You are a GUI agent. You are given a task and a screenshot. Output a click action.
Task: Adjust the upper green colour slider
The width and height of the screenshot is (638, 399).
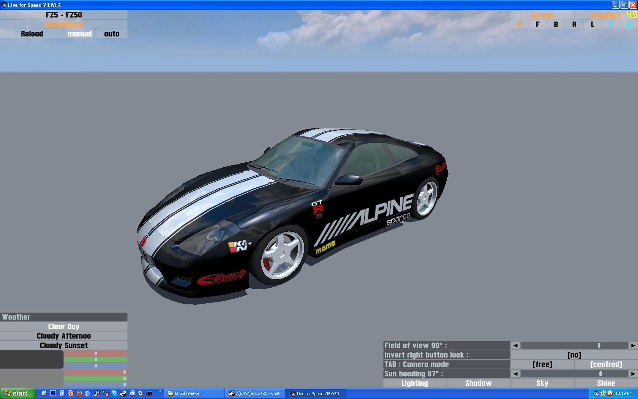(x=96, y=359)
